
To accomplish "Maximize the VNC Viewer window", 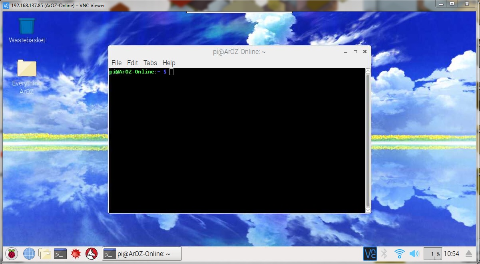I will (x=452, y=4).
